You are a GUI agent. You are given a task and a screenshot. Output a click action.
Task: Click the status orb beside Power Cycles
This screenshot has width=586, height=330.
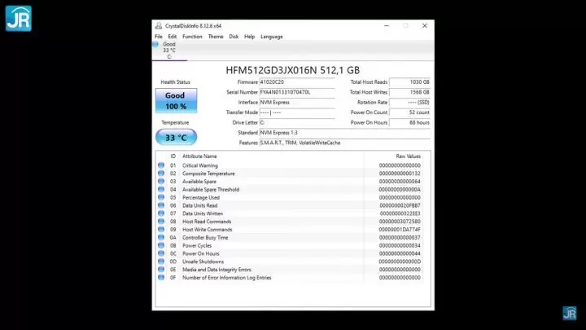pyautogui.click(x=161, y=245)
